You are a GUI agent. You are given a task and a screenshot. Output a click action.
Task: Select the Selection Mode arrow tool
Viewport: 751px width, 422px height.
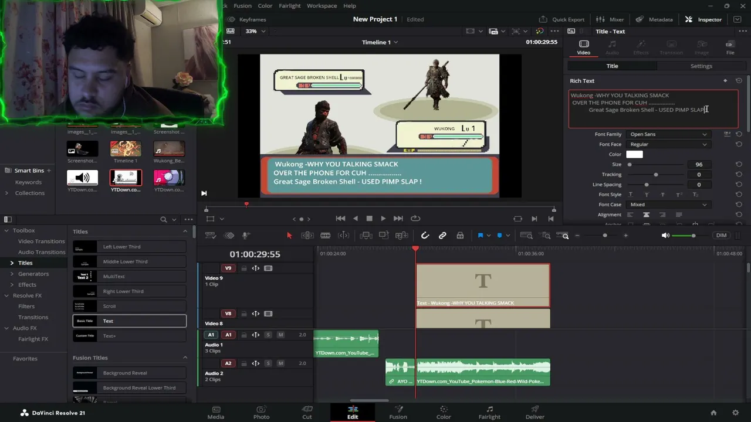point(289,236)
